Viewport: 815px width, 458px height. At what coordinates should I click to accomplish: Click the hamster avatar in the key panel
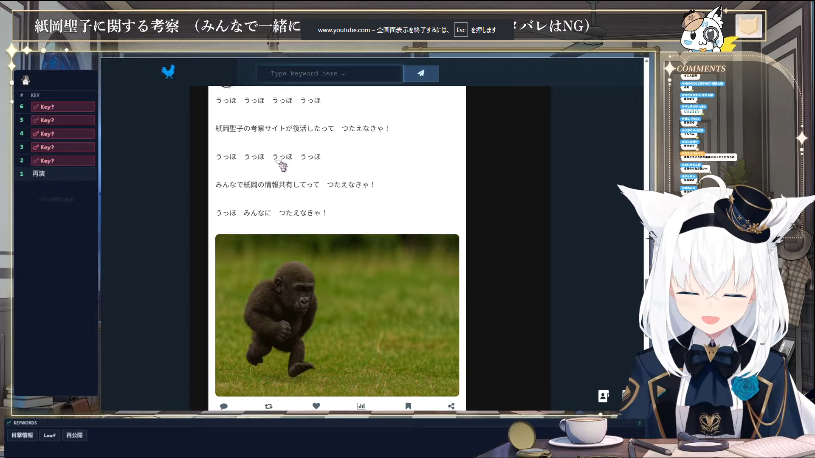(26, 80)
